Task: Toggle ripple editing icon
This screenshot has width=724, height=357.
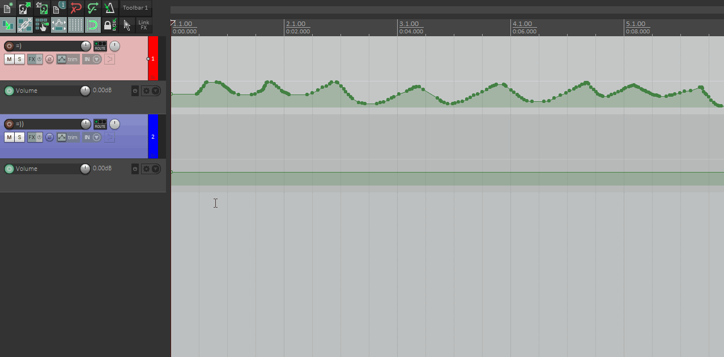Action: 42,25
